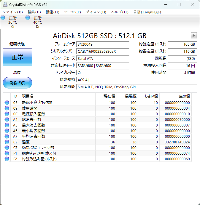Click raw value 000000070000
200x205 pixels.
[177, 120]
